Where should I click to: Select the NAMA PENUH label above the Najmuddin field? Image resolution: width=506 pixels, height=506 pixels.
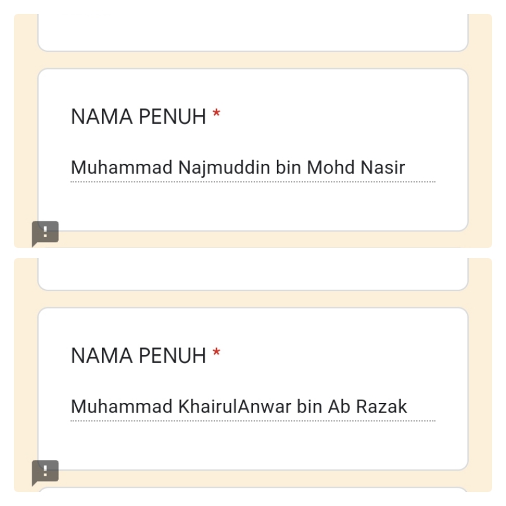pos(139,116)
